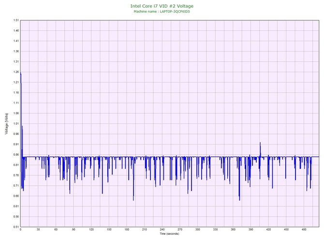Click the 390 tick on time axis
This screenshot has height=242, width=324.
click(x=250, y=229)
